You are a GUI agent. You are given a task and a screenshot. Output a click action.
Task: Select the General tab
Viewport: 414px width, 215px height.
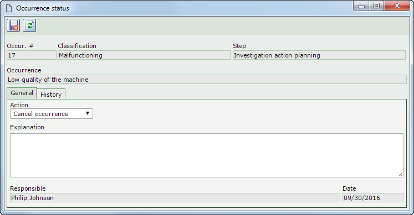[x=22, y=93]
